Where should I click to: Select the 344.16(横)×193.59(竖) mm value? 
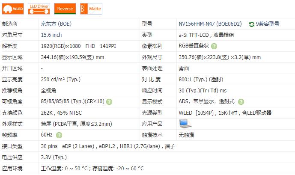72,57
